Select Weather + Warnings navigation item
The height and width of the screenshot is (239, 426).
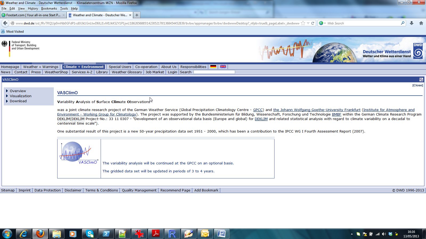pyautogui.click(x=40, y=67)
